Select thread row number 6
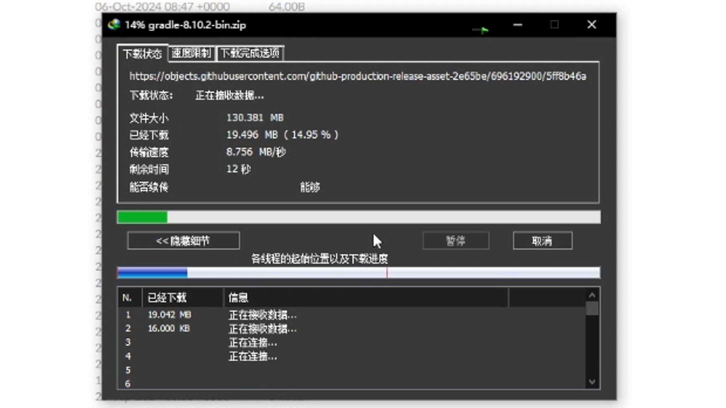 pos(352,383)
